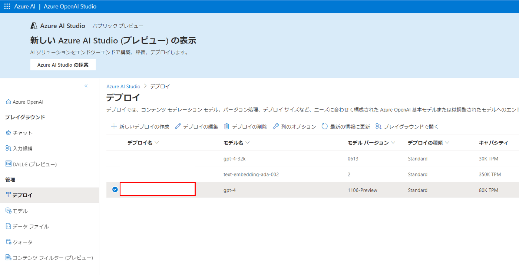Click the デプロイ sidebar icon
The height and width of the screenshot is (275, 519).
[9, 195]
